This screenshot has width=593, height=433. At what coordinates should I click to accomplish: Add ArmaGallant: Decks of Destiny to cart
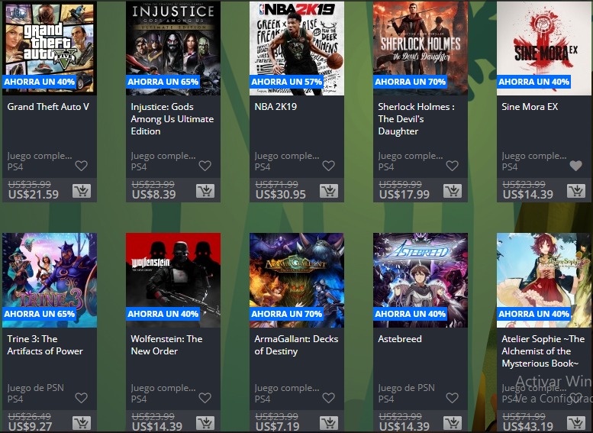tap(329, 423)
